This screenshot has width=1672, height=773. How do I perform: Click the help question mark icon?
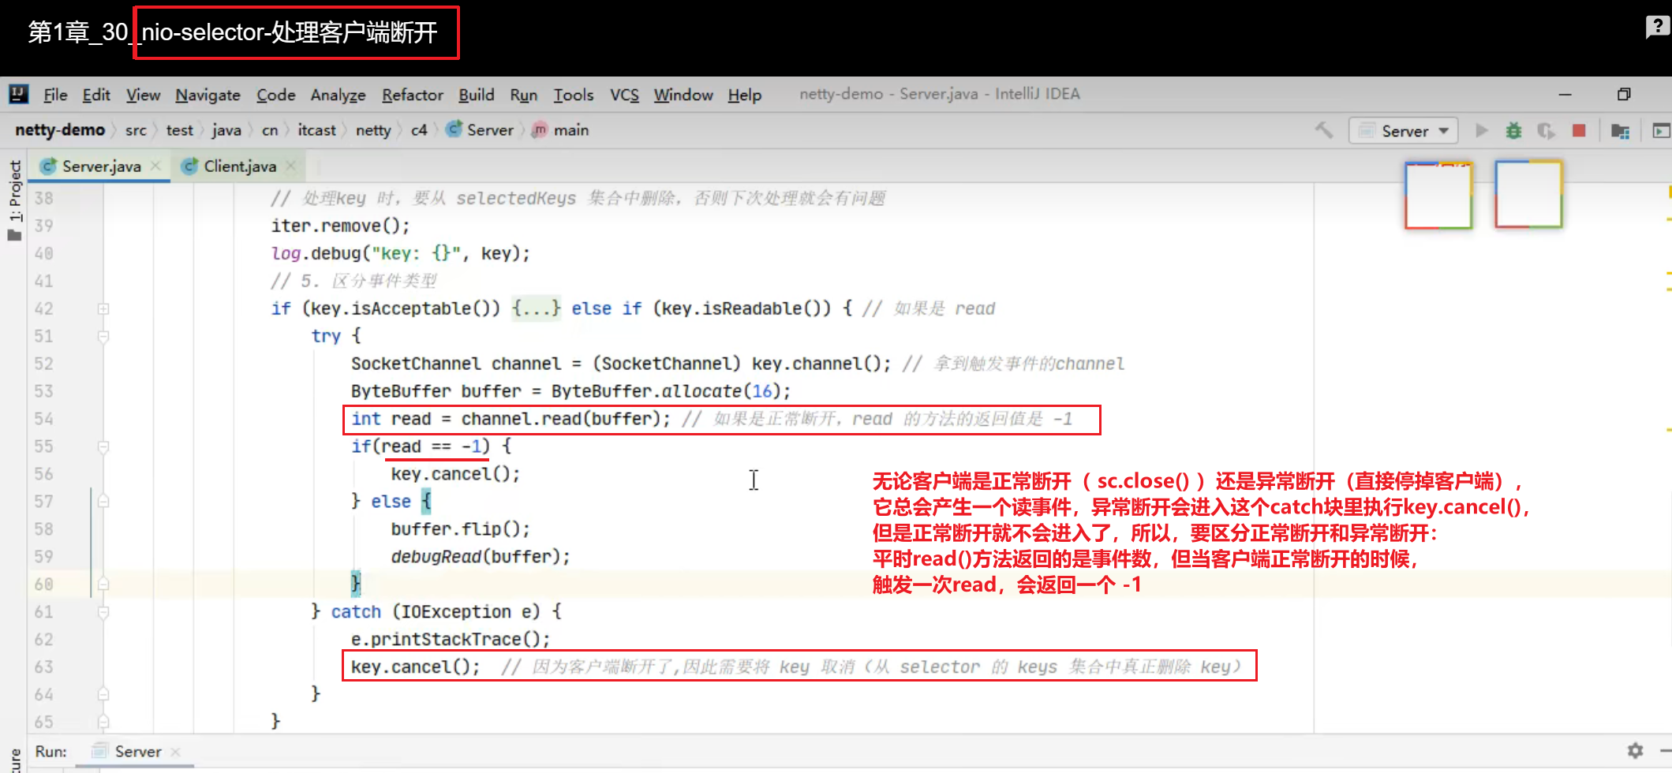point(1657,27)
